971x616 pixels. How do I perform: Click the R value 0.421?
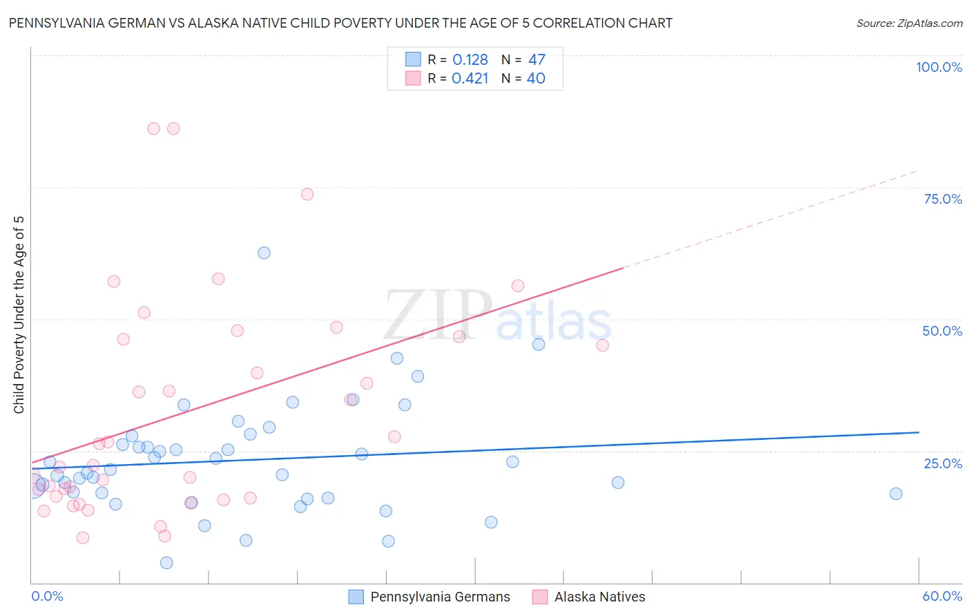pyautogui.click(x=470, y=78)
